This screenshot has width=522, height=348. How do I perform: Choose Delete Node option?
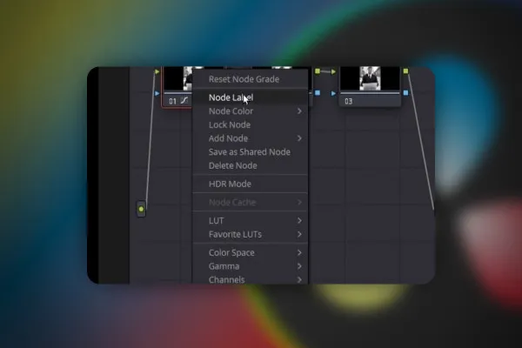[251, 166]
